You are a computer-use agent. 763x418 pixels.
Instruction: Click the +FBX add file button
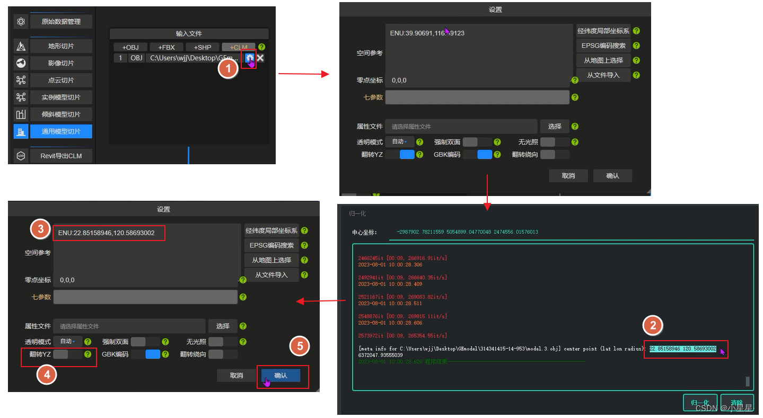pos(166,47)
